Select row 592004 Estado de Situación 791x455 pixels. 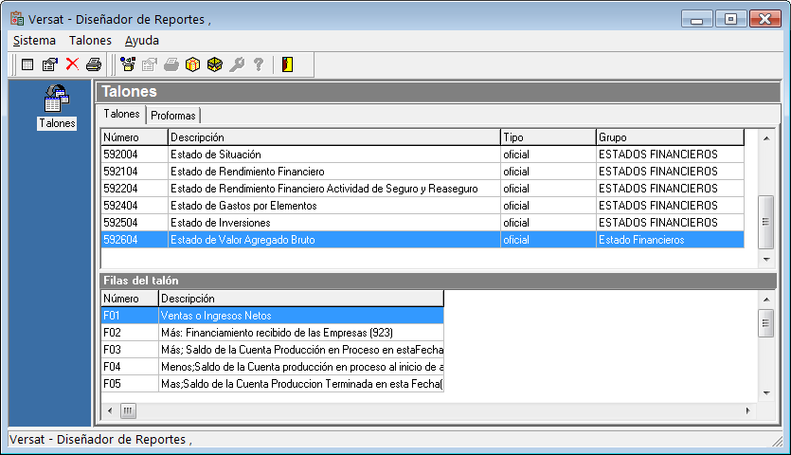click(422, 155)
